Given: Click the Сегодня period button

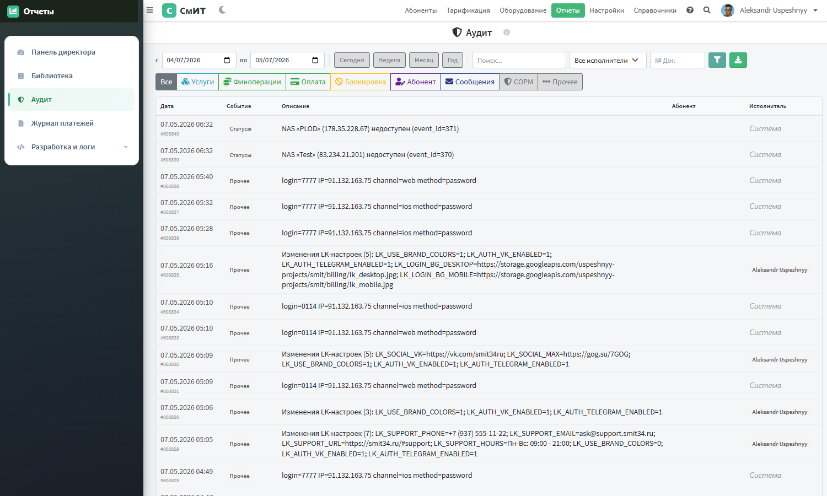Looking at the screenshot, I should [x=352, y=60].
